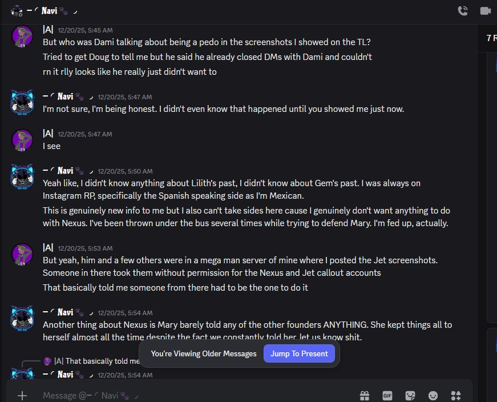Click Navi avatar on 5:54 AM message
Screen dimensions: 497x402
tap(23, 319)
